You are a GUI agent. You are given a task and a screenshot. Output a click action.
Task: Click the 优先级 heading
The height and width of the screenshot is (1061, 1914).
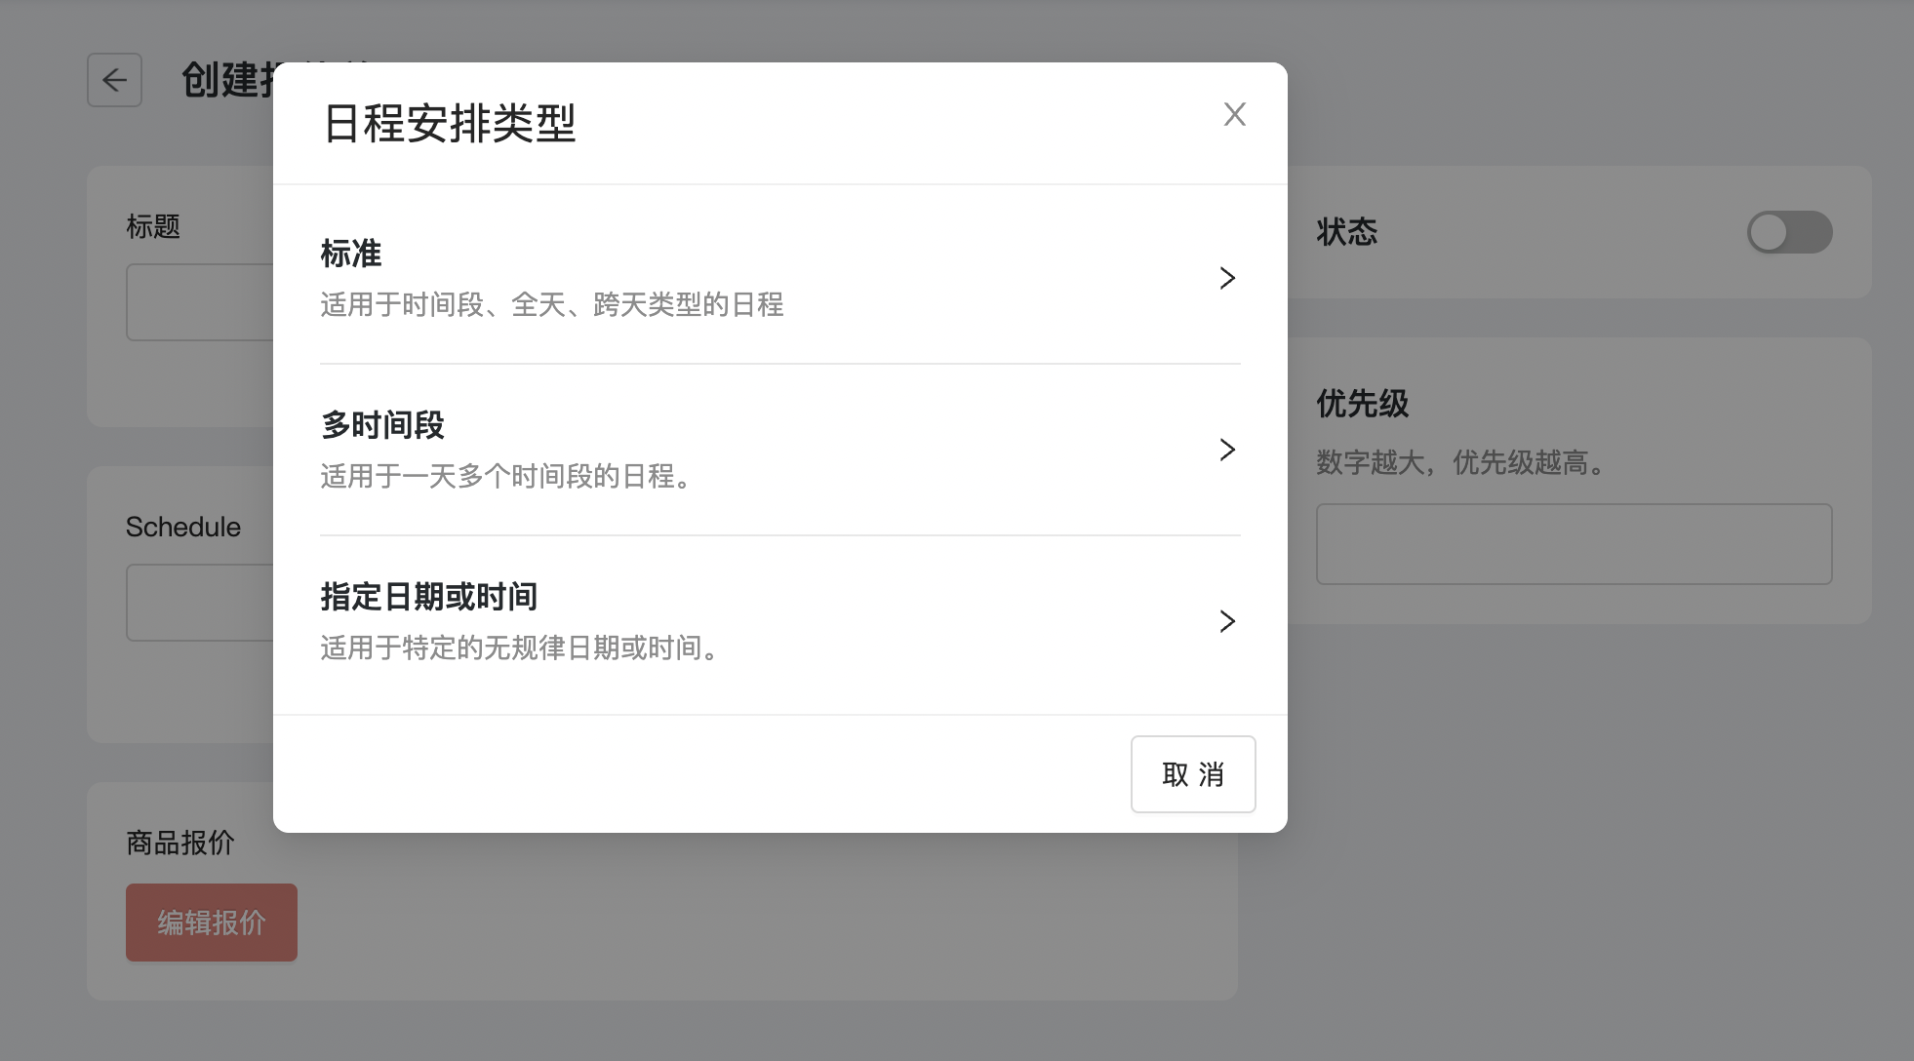[1363, 404]
